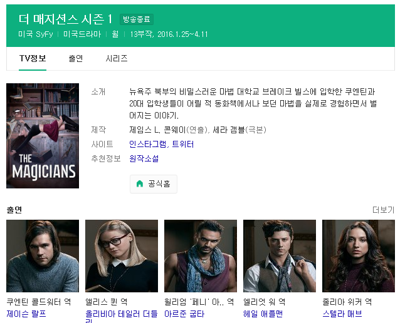Viewport: 405px width, 323px height.
Task: Open actor 헤일 애플맨 link
Action: [x=263, y=314]
